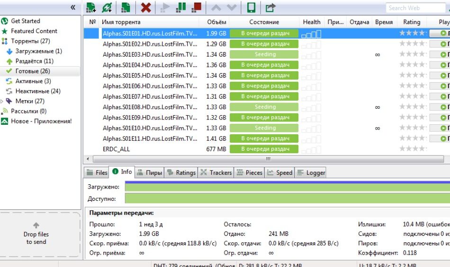
Task: Select torrent Alphas.S01E08.HD.rus.LostFilm.TV
Action: coord(150,107)
